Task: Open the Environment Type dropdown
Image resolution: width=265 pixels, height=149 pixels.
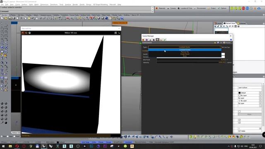Action: [185, 47]
